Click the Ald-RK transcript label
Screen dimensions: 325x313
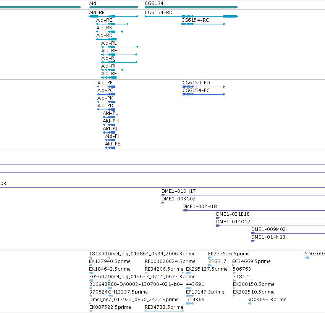pos(104,28)
